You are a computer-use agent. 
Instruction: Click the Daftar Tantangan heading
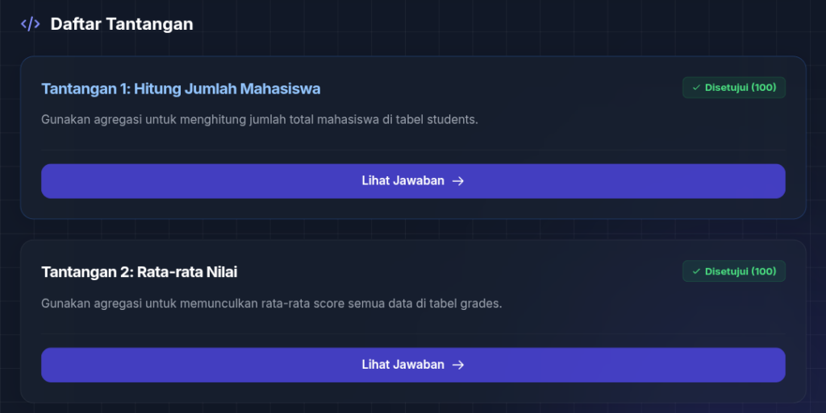click(x=122, y=24)
